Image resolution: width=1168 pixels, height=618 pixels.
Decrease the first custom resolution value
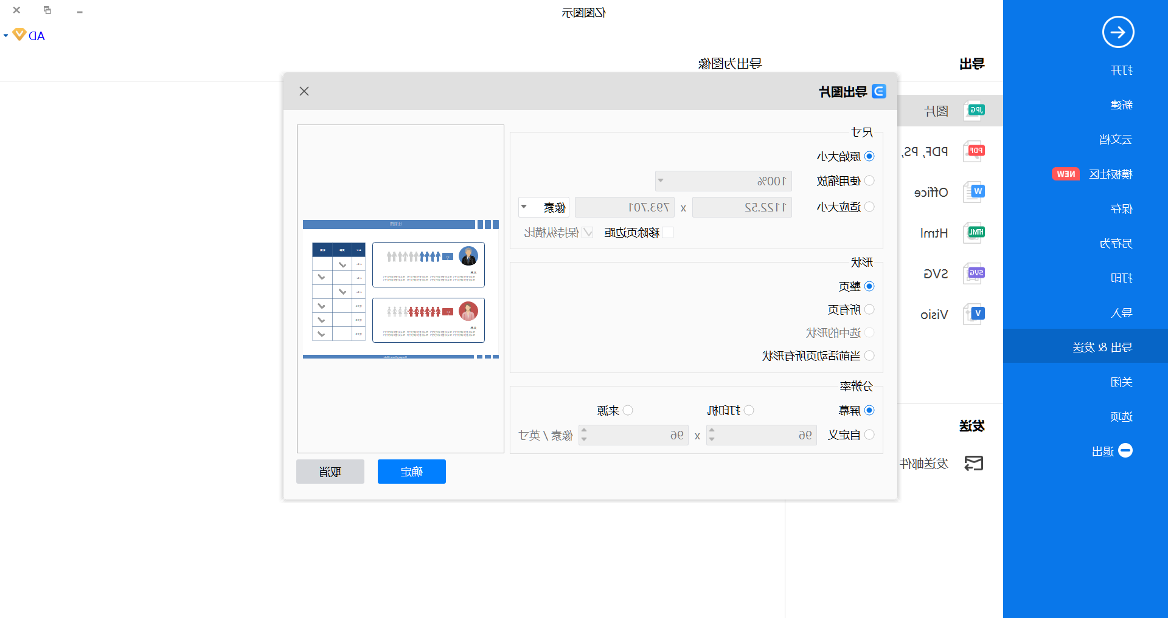click(712, 439)
